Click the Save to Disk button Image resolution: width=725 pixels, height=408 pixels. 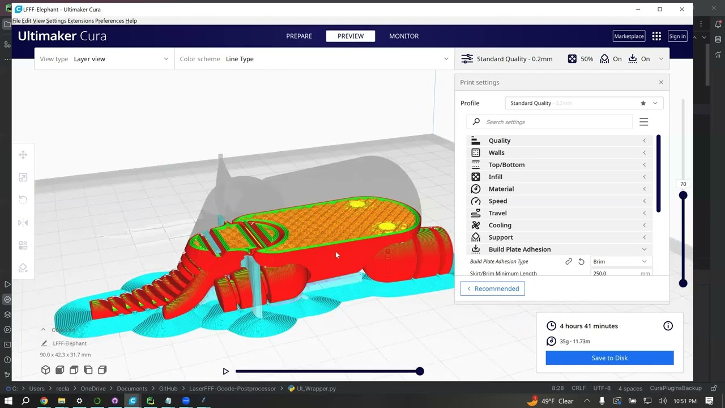tap(609, 358)
